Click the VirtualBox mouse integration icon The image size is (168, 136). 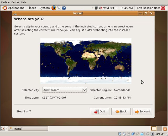(x=148, y=134)
